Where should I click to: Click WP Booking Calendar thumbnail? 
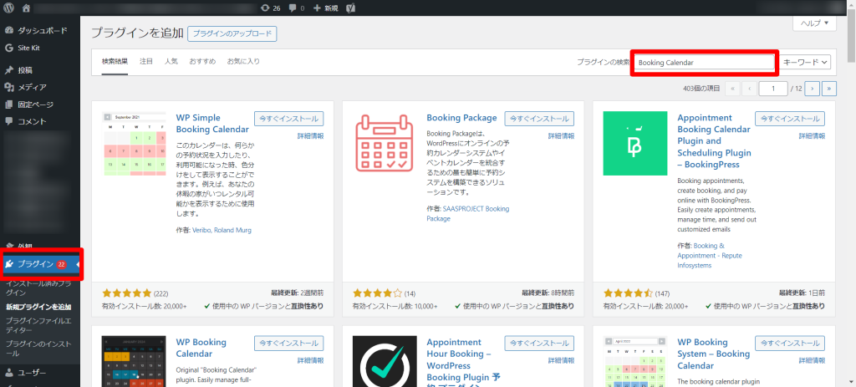point(135,361)
